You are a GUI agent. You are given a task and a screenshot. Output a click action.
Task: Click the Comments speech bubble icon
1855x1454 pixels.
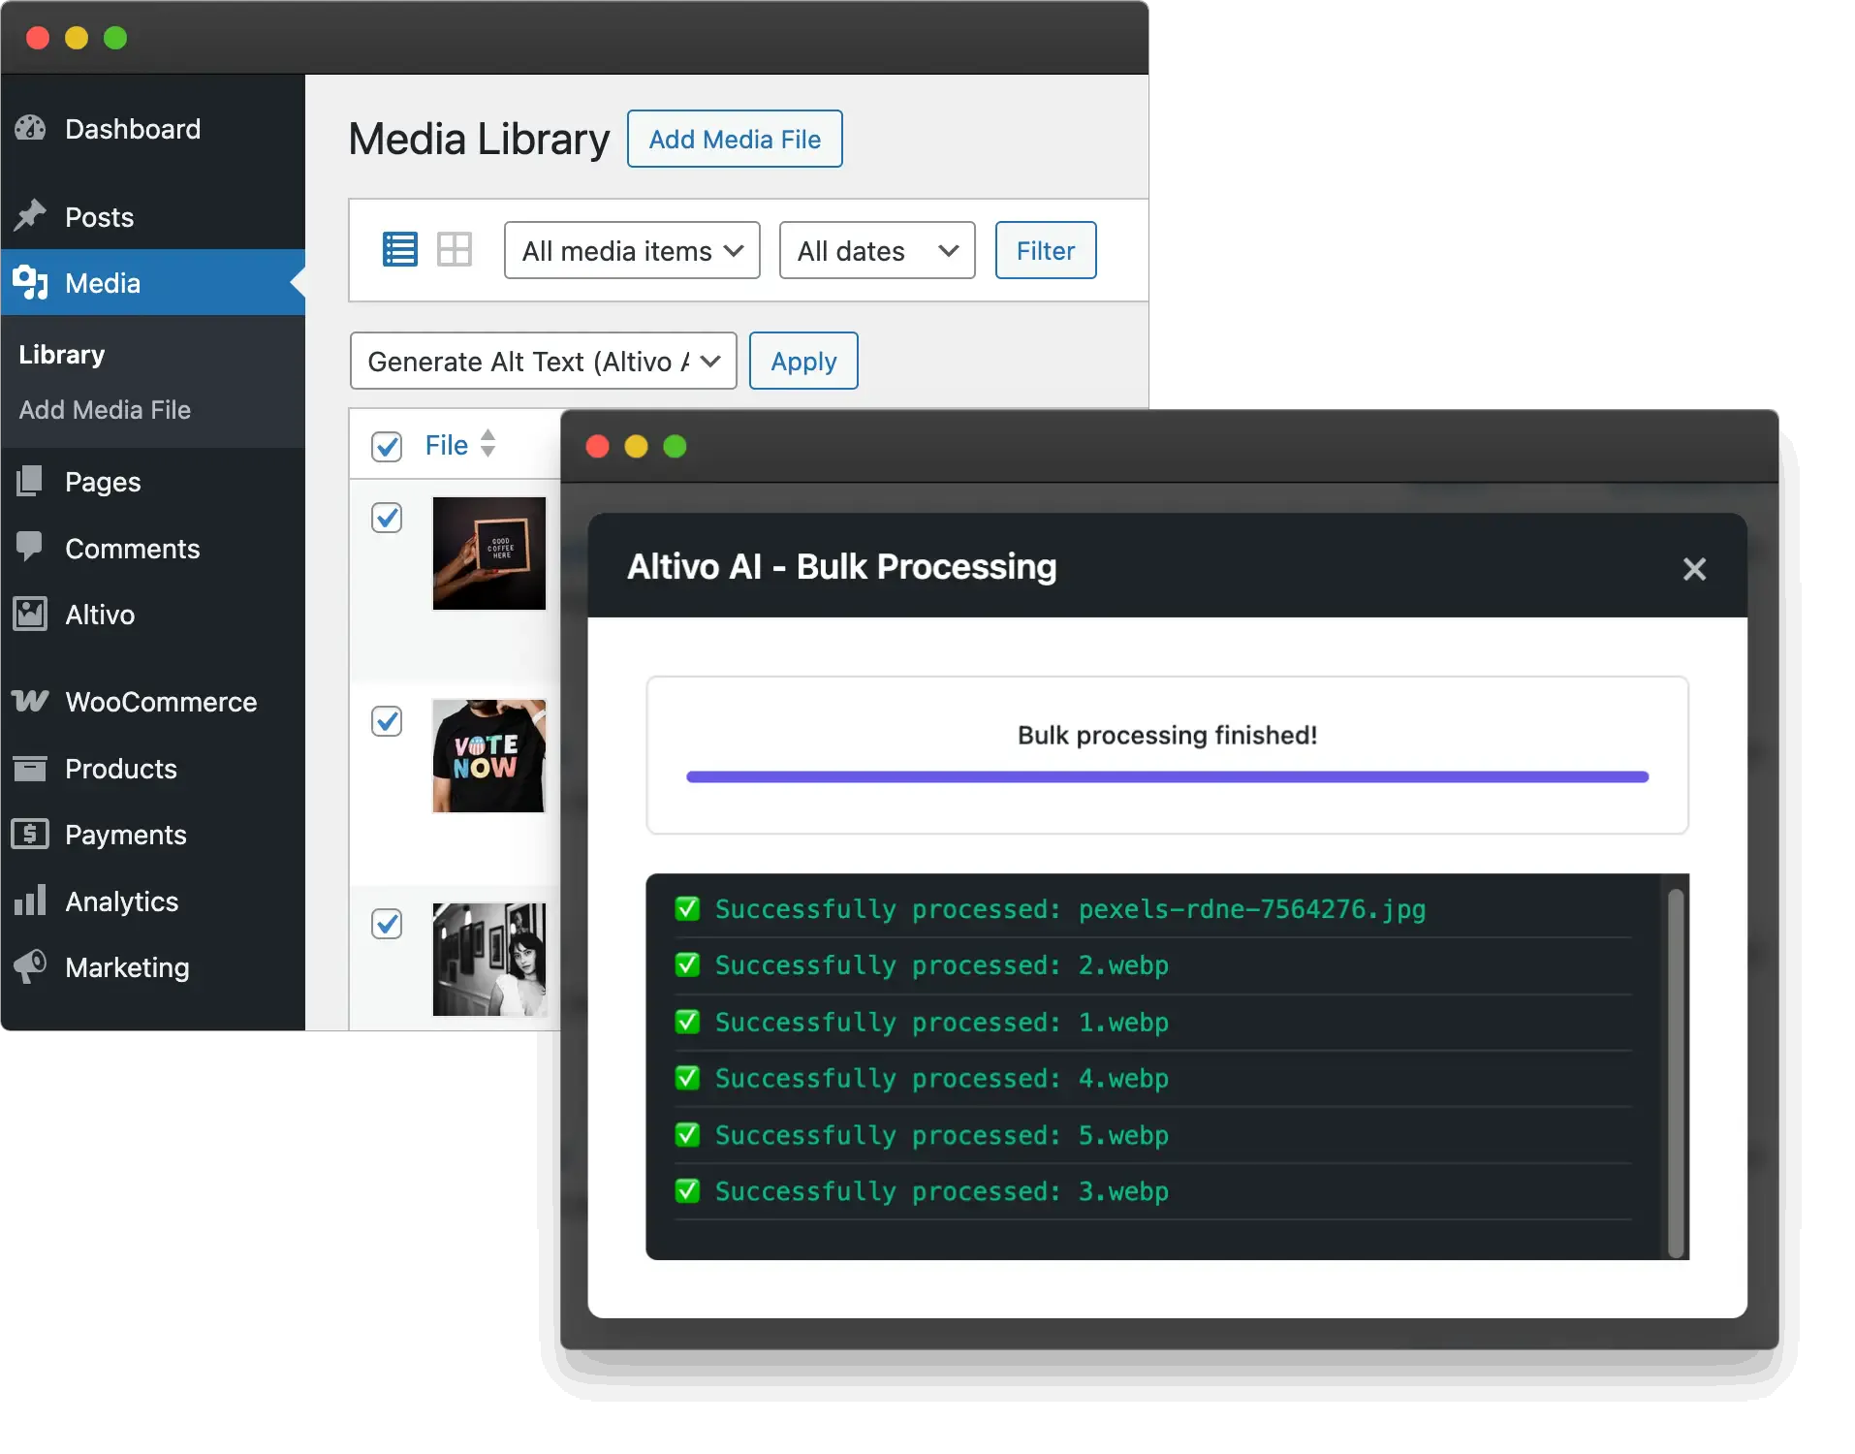(30, 547)
